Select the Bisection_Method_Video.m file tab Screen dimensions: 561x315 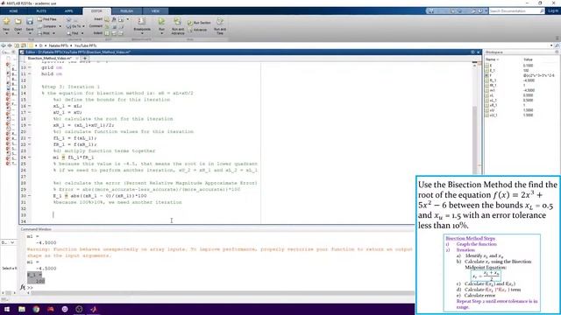[x=49, y=59]
